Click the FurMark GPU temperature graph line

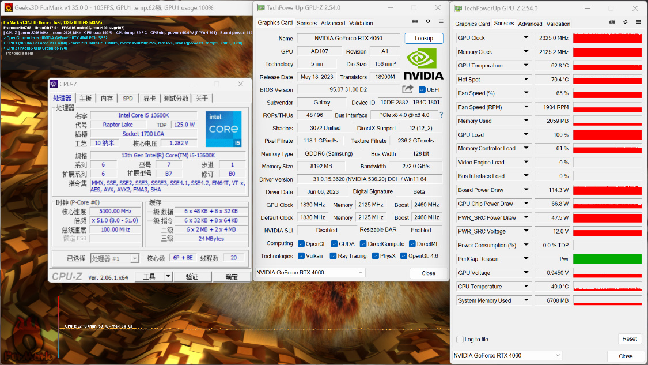pyautogui.click(x=254, y=329)
